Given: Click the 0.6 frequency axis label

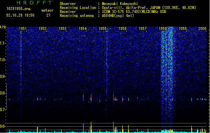Looking at the screenshot, I should click(x=3, y=126).
